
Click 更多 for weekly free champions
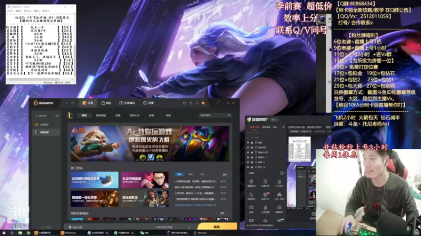coord(222,213)
